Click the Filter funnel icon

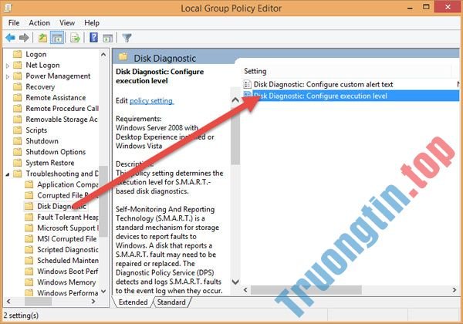tap(127, 37)
